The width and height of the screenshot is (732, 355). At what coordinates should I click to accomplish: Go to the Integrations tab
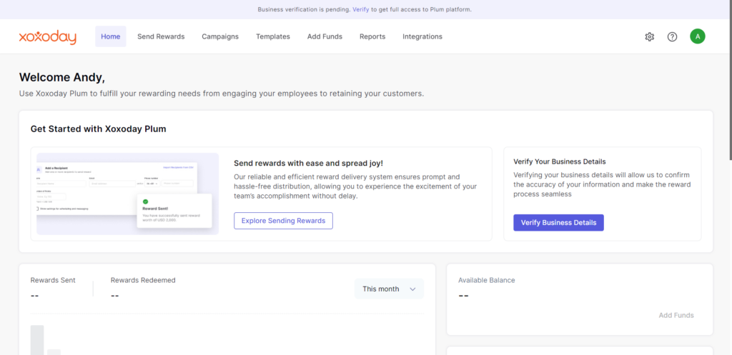point(422,36)
